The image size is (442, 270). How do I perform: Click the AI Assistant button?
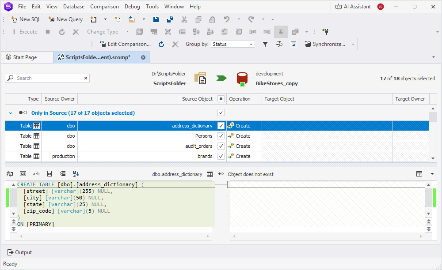click(353, 7)
